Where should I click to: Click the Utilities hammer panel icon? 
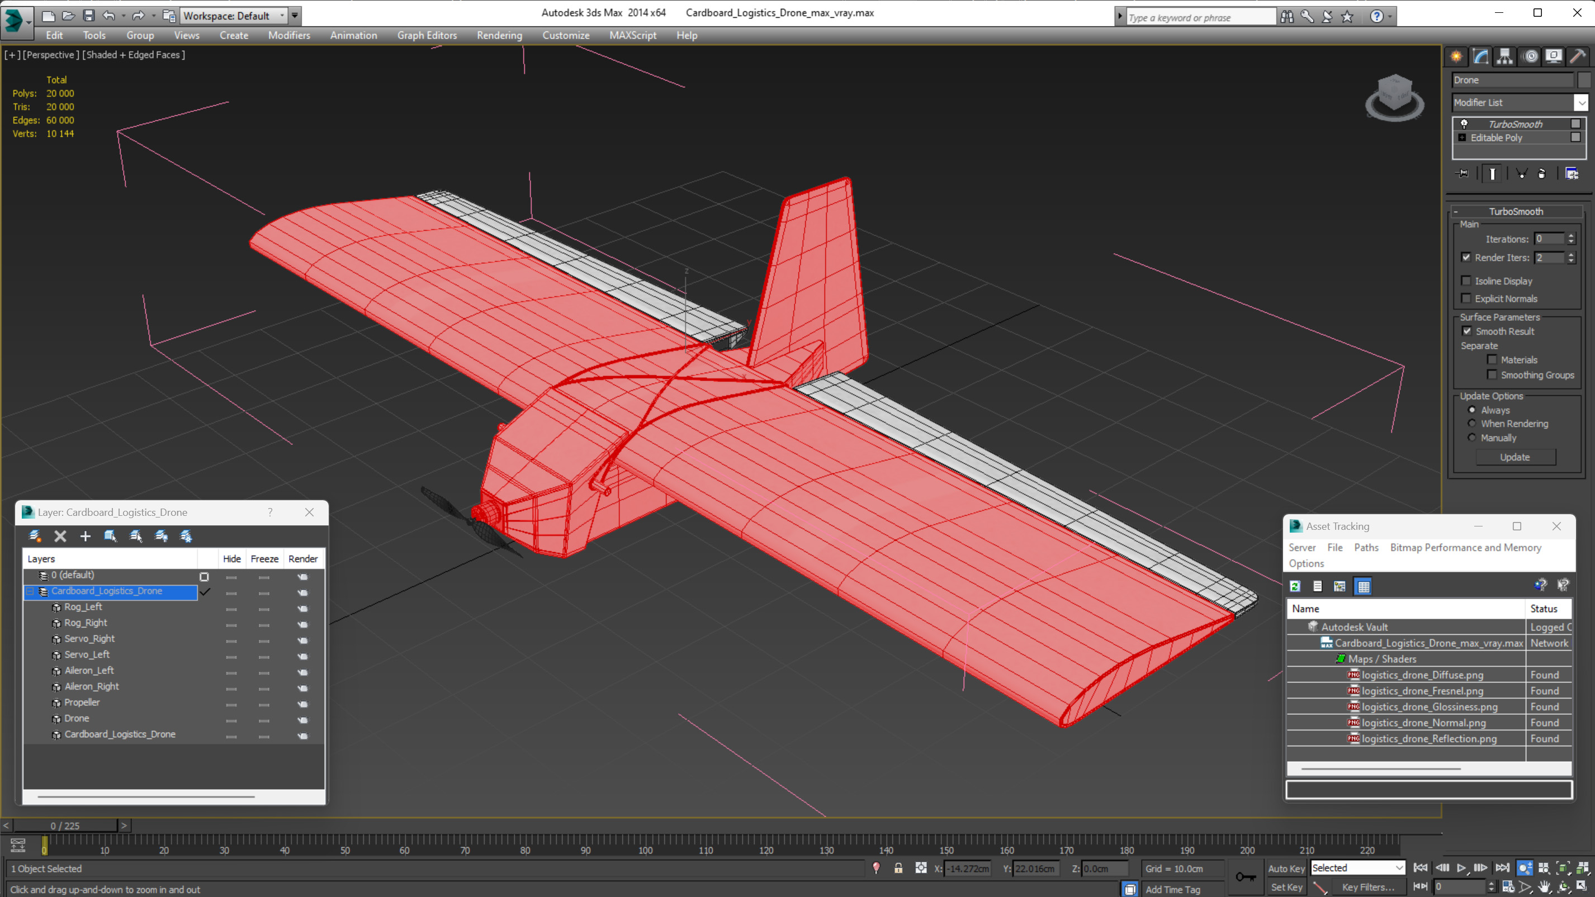[x=1577, y=56]
